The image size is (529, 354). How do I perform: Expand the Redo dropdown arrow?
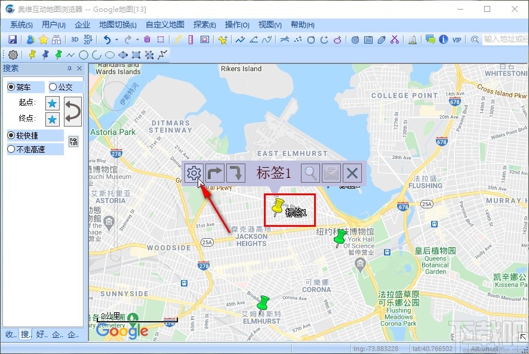coord(137,39)
